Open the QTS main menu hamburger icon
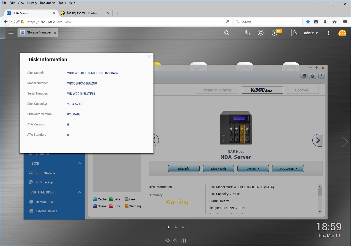Screen dimensions: 351x246 point(11,32)
